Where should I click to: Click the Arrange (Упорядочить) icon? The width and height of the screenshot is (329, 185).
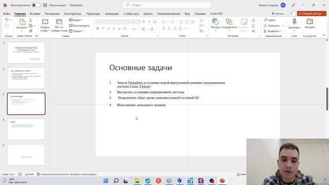coord(229,22)
